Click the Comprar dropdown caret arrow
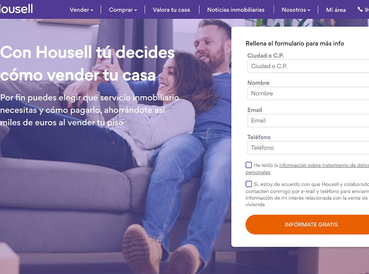 tap(136, 10)
